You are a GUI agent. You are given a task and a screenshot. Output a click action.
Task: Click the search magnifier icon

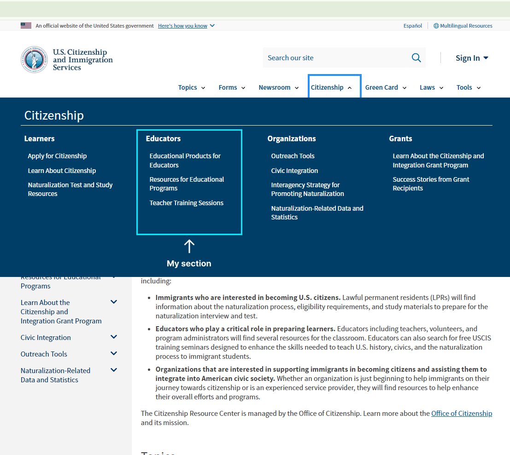point(416,58)
